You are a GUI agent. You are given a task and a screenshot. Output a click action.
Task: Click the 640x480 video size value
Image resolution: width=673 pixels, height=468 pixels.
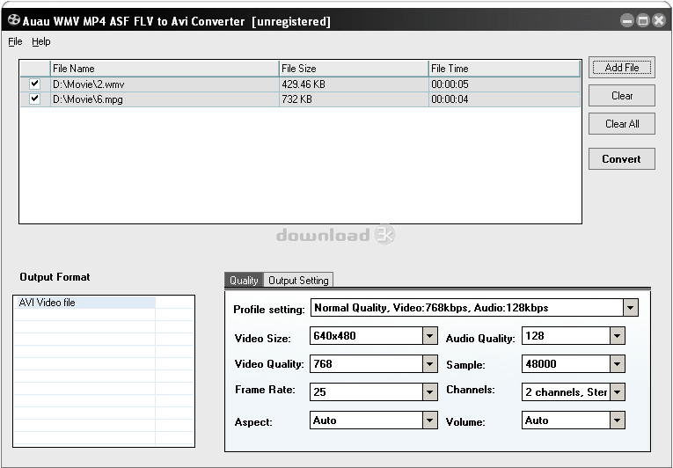click(x=334, y=336)
